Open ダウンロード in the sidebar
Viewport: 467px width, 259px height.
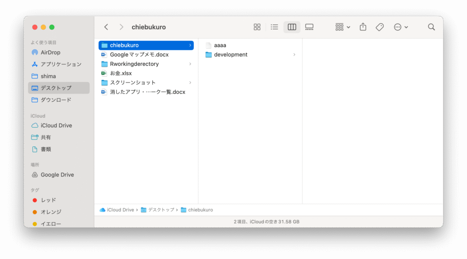(x=59, y=100)
